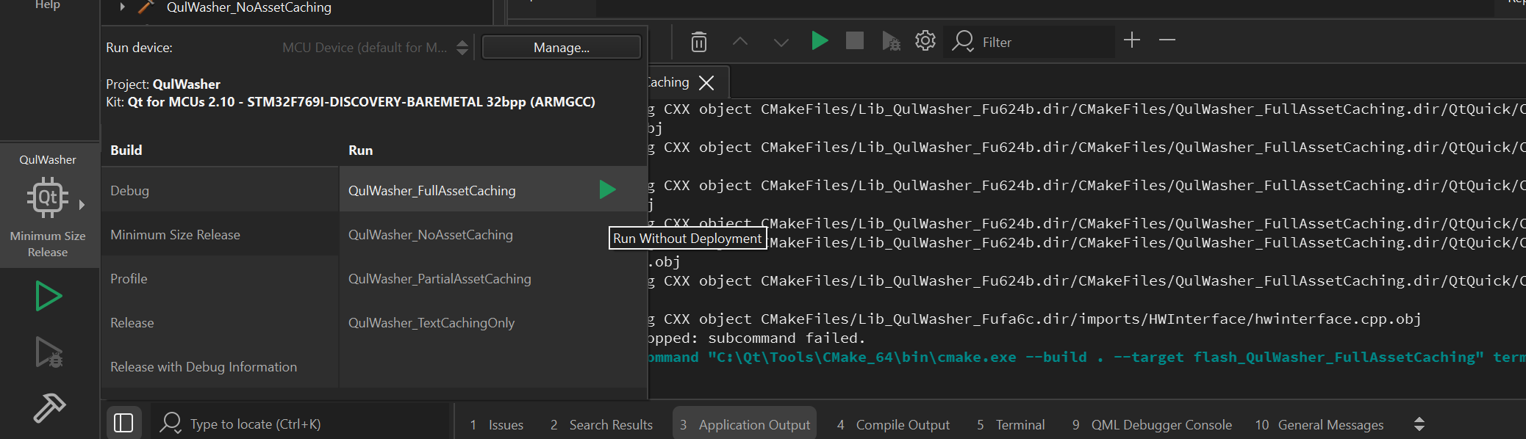Re-run the application with green play icon in output toolbar

(820, 40)
